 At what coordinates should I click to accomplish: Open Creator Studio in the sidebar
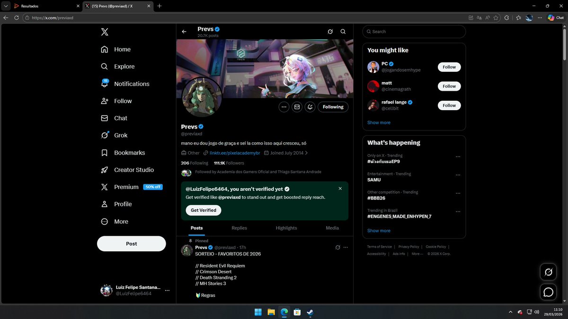pyautogui.click(x=127, y=170)
